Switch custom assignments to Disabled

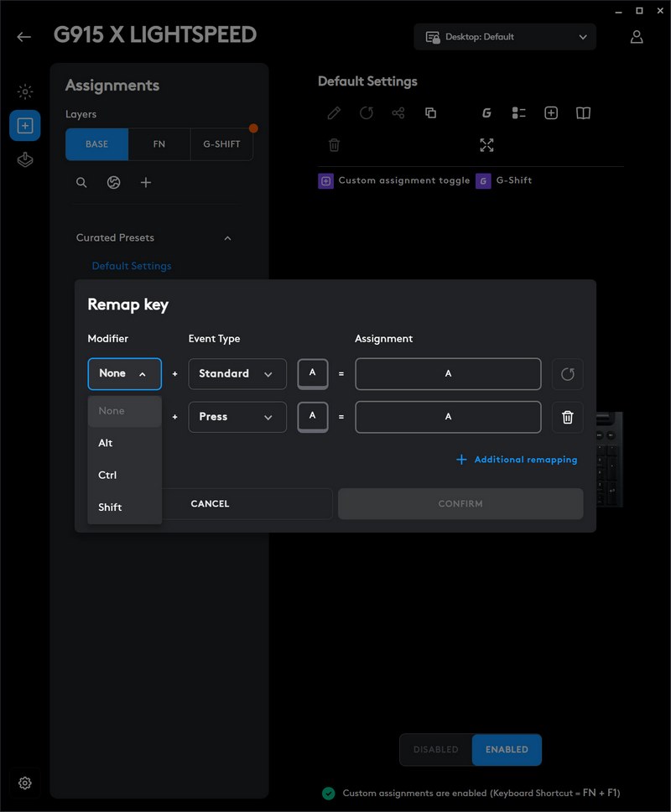point(436,749)
